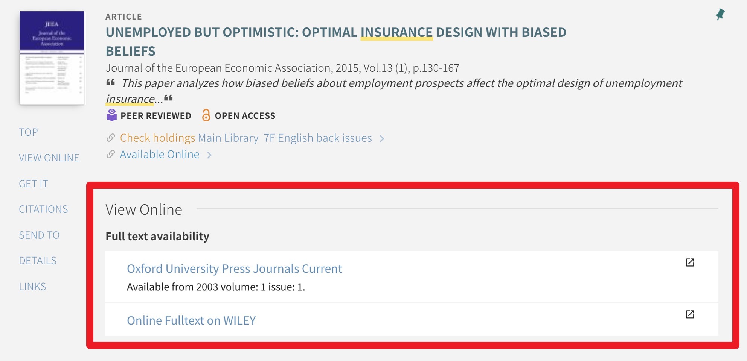Expand the Check holdings chevron
This screenshot has height=361, width=747.
pos(382,138)
